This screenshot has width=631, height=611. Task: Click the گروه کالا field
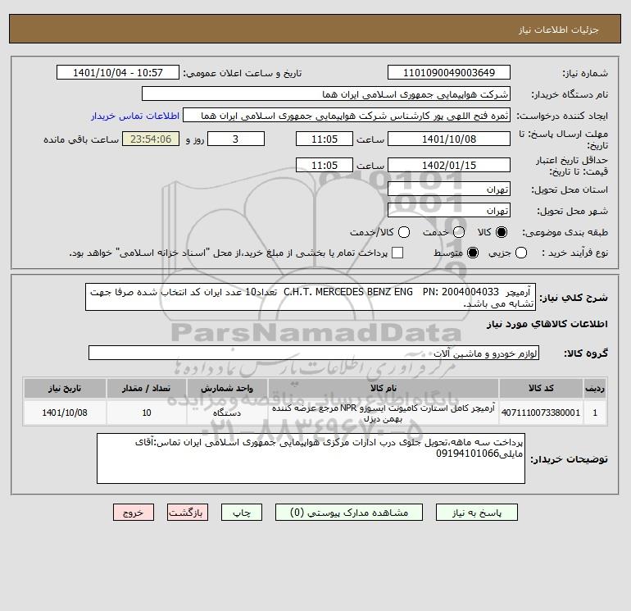pyautogui.click(x=314, y=353)
